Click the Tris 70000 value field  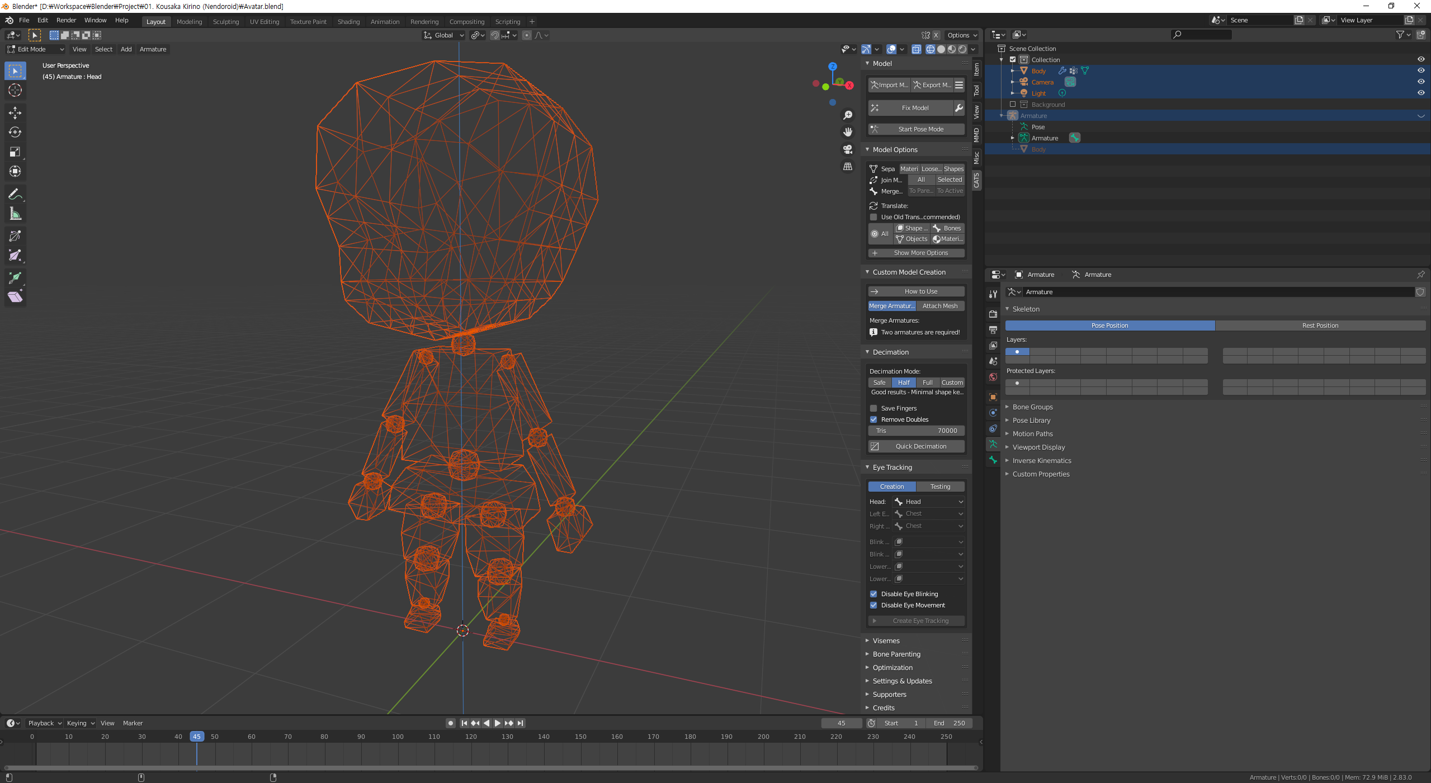[917, 431]
